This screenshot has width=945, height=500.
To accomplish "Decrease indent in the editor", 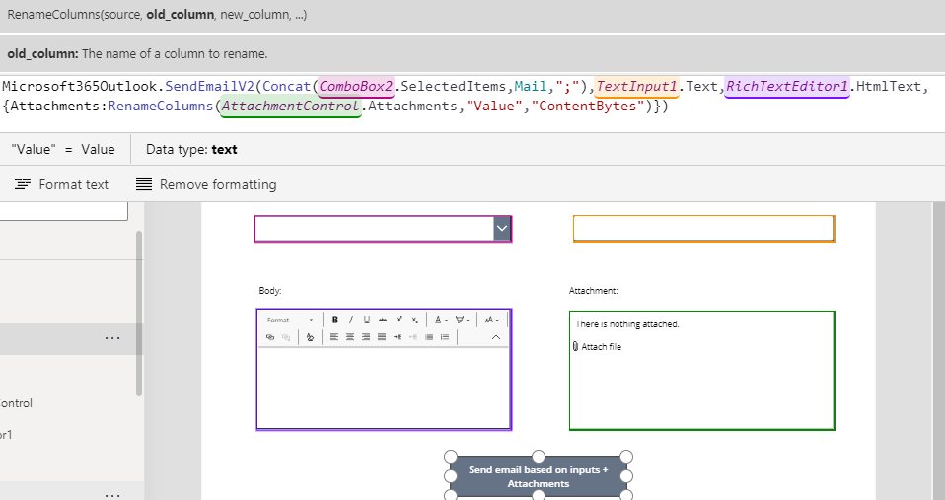I will pyautogui.click(x=413, y=337).
